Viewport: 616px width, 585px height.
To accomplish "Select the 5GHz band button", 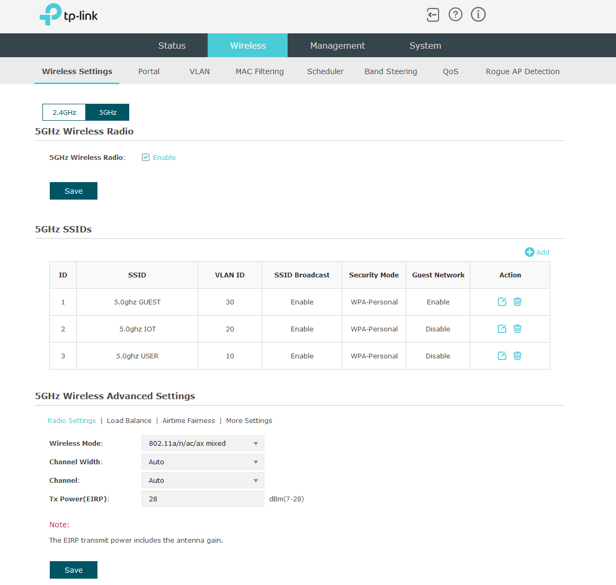I will (108, 112).
